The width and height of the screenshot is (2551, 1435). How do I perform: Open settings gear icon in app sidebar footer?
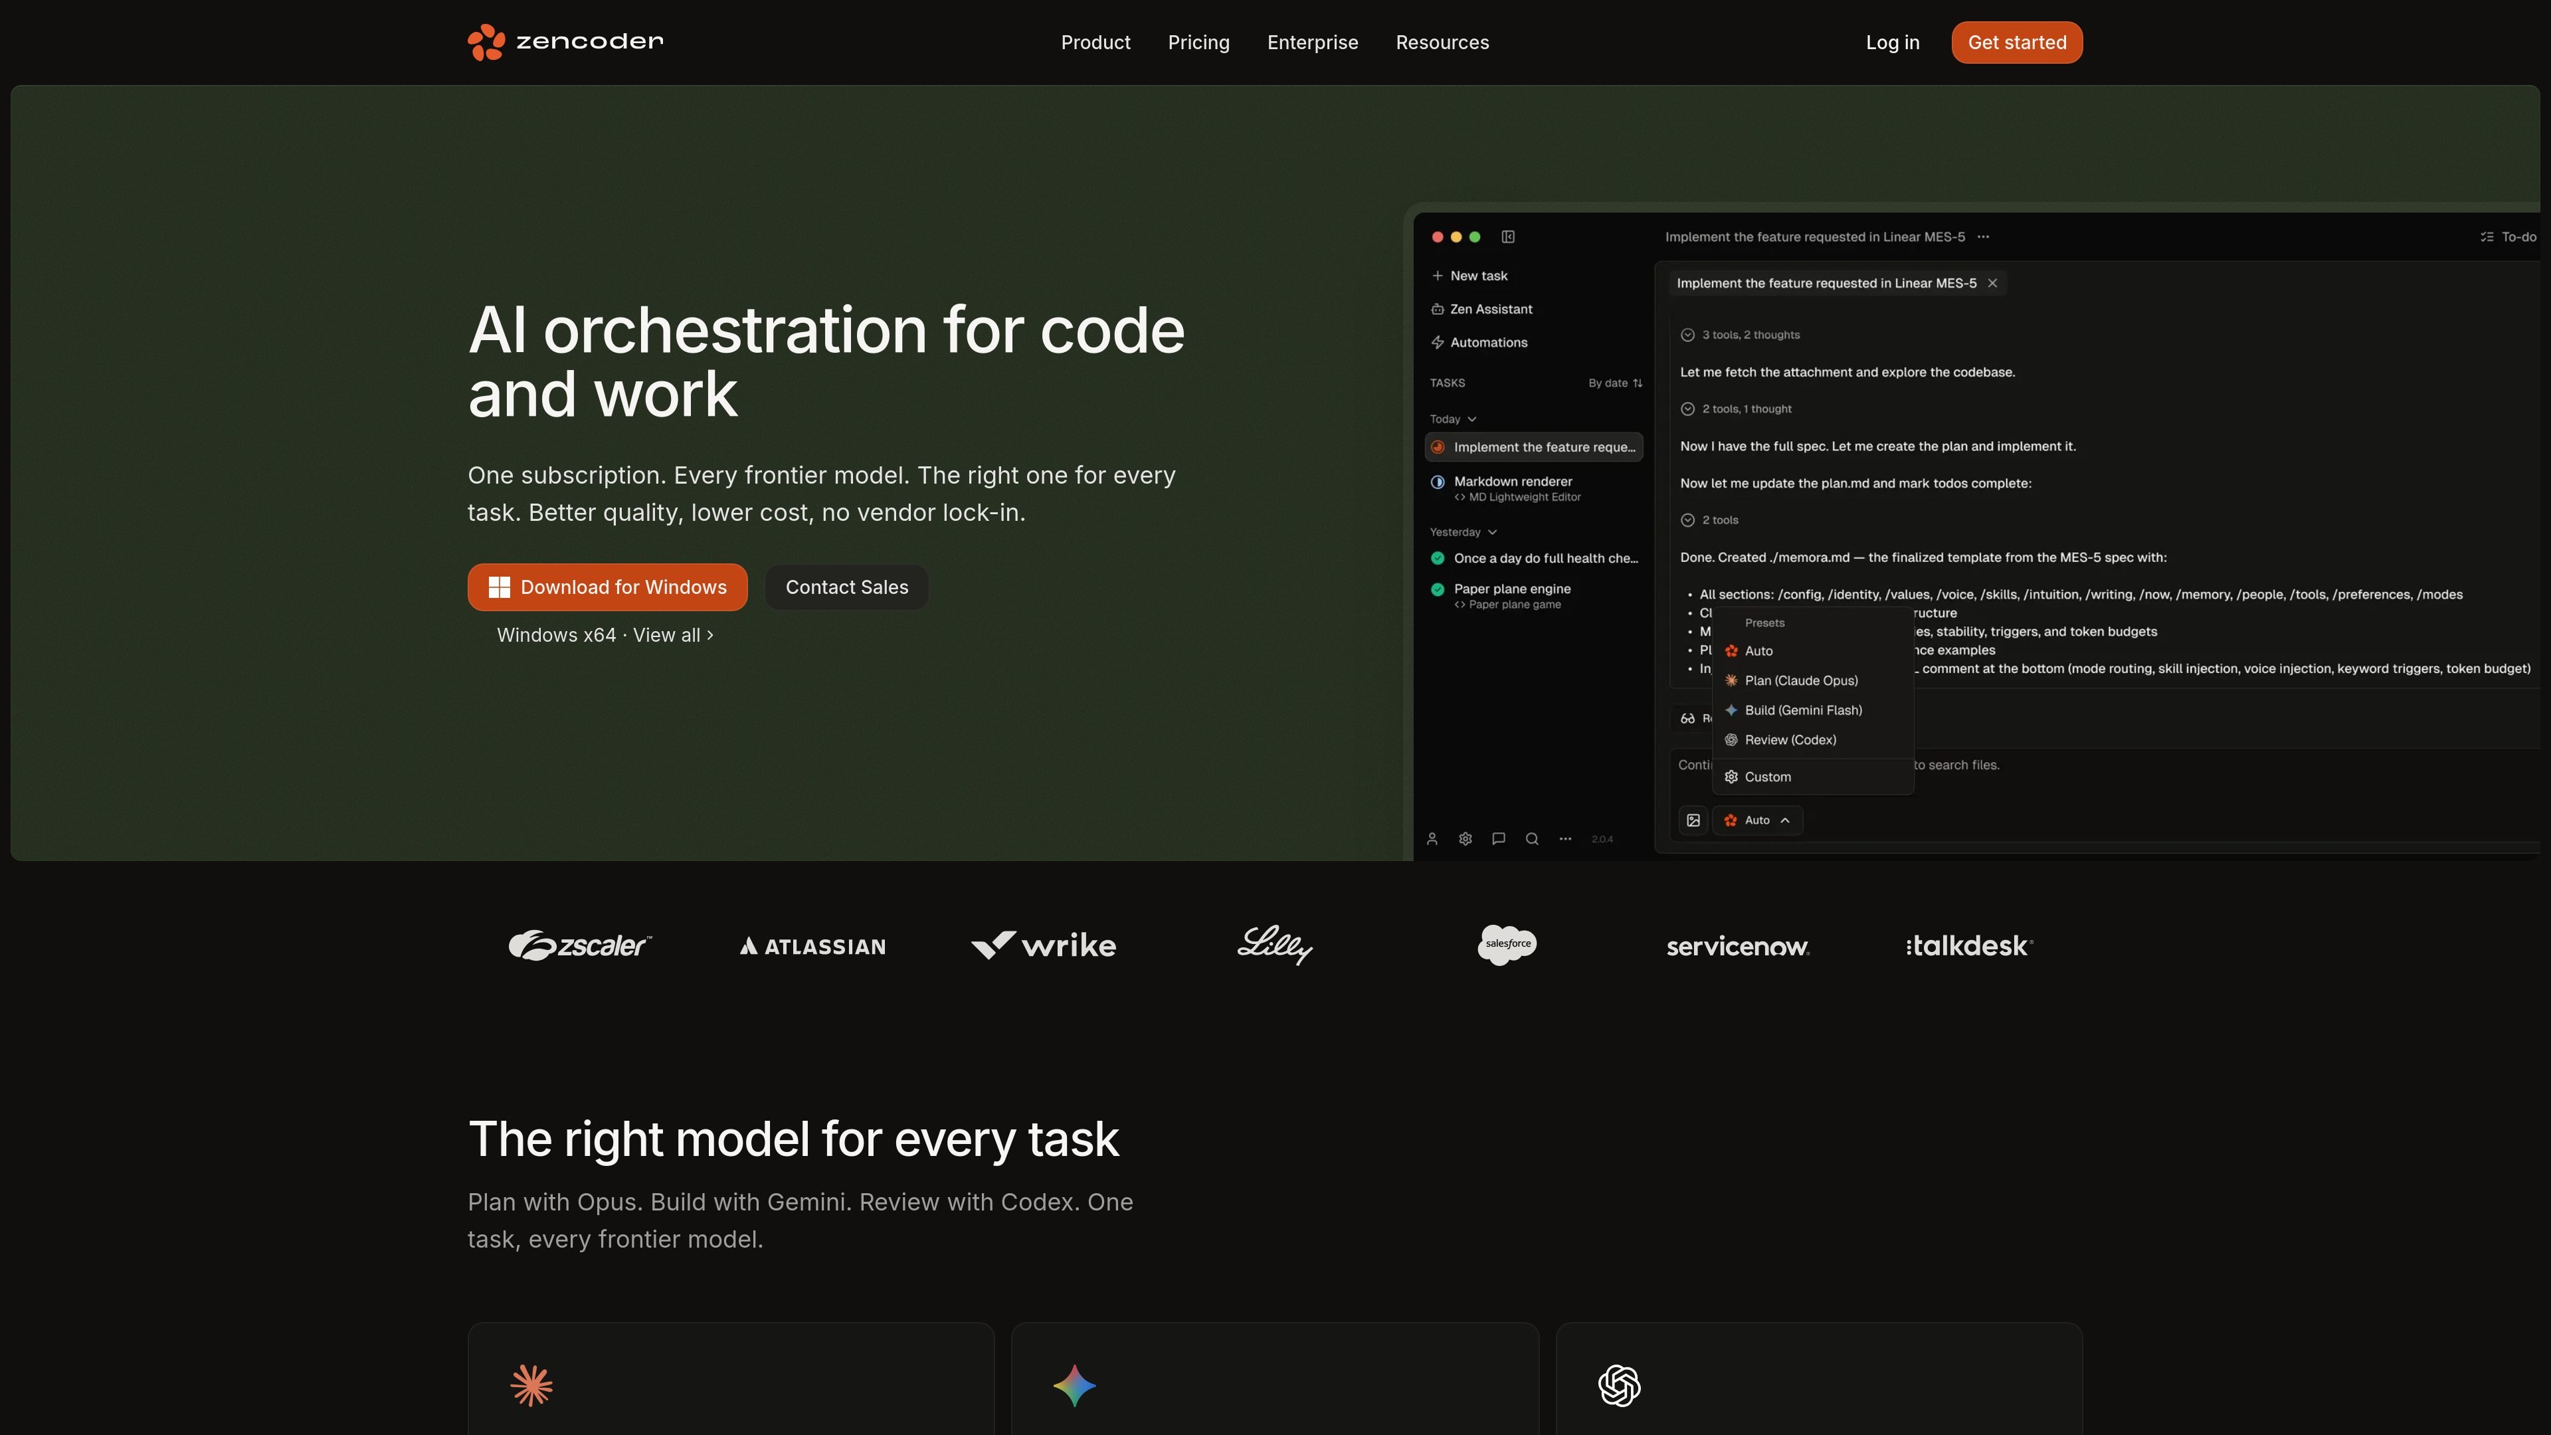click(x=1465, y=839)
